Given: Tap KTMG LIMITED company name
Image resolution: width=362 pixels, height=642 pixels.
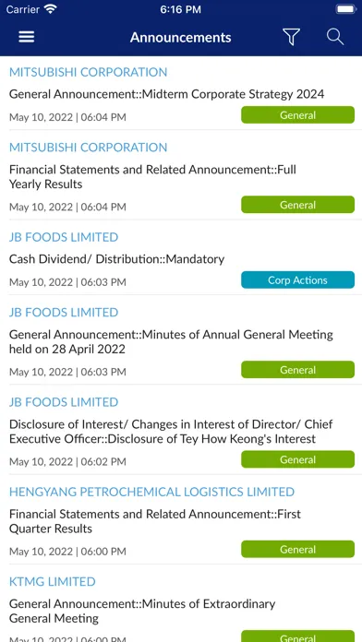Looking at the screenshot, I should pos(52,581).
